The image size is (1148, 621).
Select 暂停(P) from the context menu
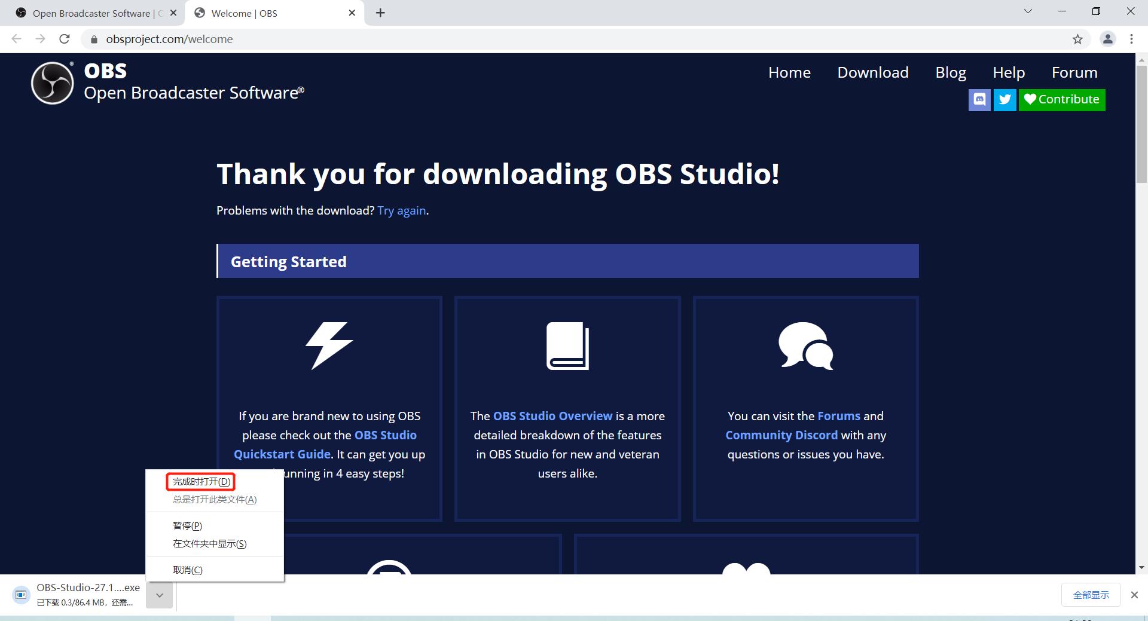(187, 526)
